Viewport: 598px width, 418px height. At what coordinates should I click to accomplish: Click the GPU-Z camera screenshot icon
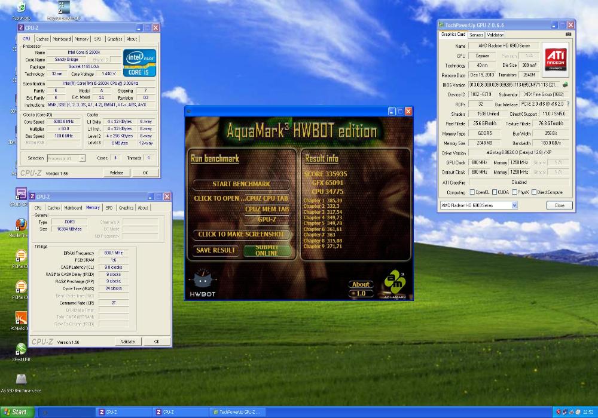click(568, 34)
